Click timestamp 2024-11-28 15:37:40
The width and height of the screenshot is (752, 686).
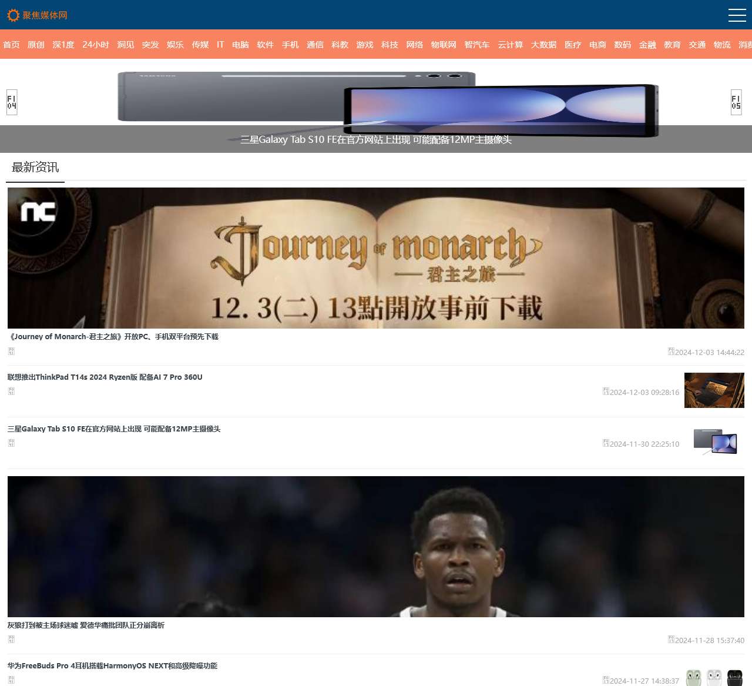click(710, 641)
